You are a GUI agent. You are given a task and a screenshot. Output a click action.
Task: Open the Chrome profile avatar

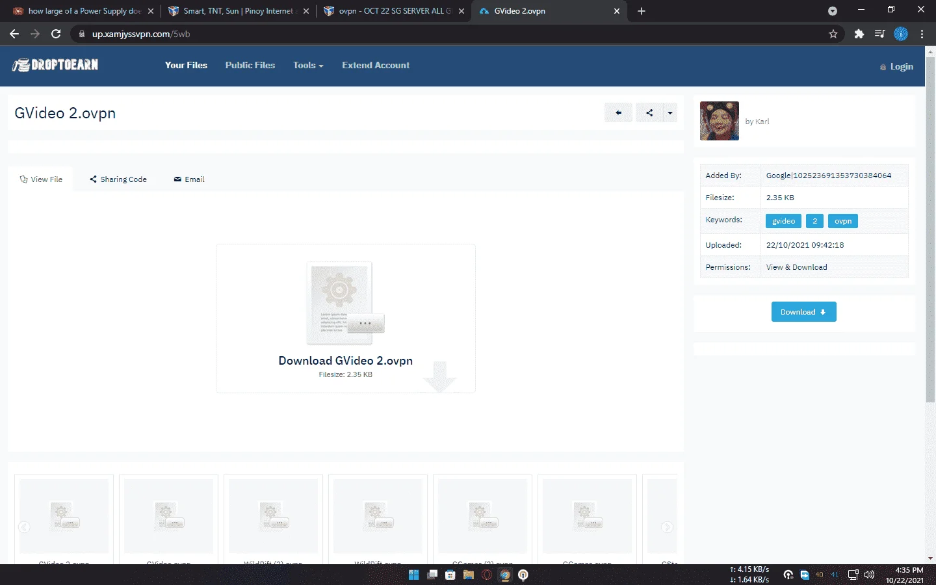click(901, 34)
